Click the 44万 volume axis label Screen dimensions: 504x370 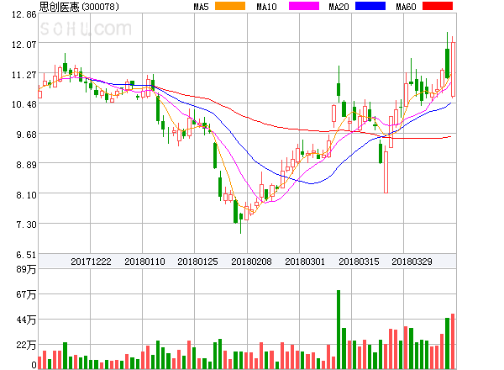click(x=26, y=320)
